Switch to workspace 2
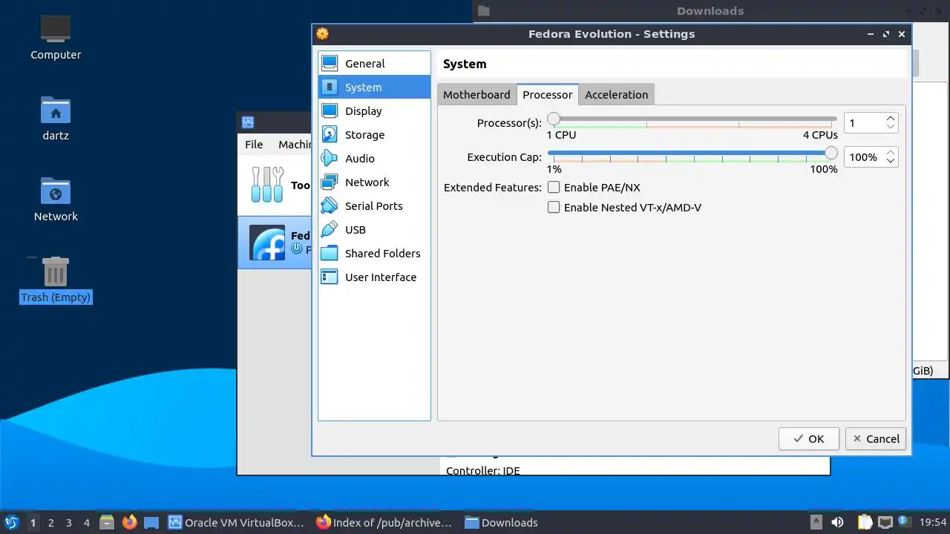The width and height of the screenshot is (950, 534). pyautogui.click(x=50, y=522)
